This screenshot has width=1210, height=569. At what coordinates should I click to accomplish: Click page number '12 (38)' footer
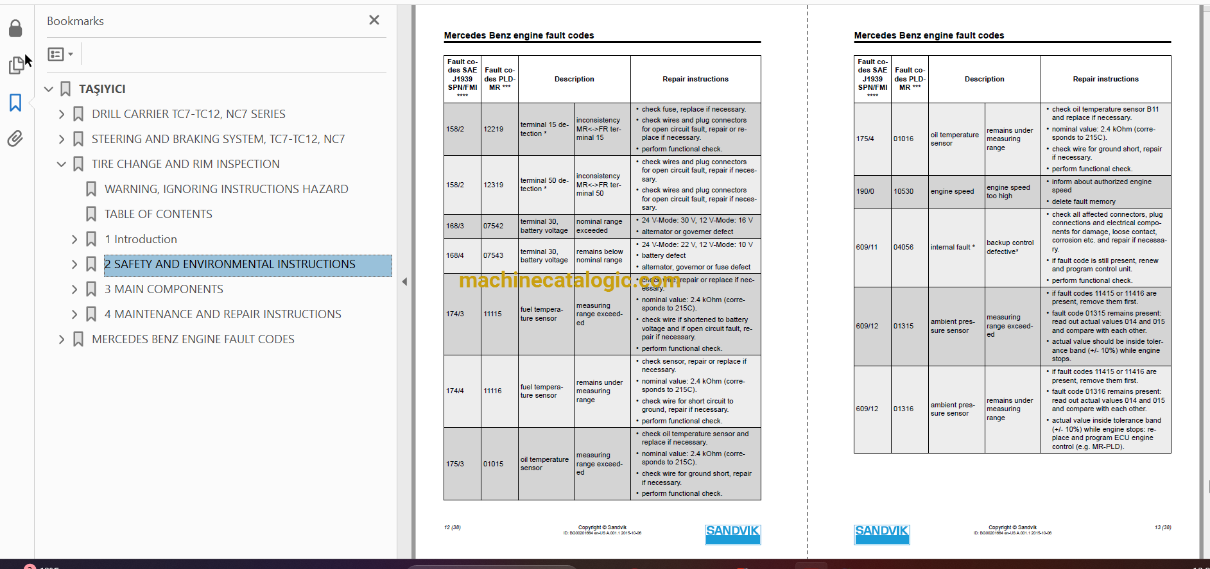[x=453, y=527]
